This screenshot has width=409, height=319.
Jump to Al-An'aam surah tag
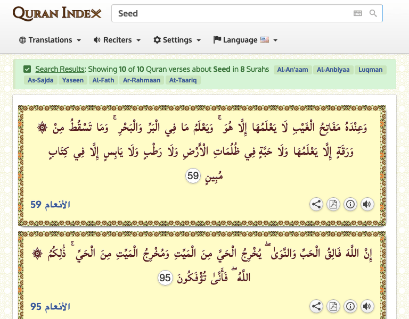[292, 70]
